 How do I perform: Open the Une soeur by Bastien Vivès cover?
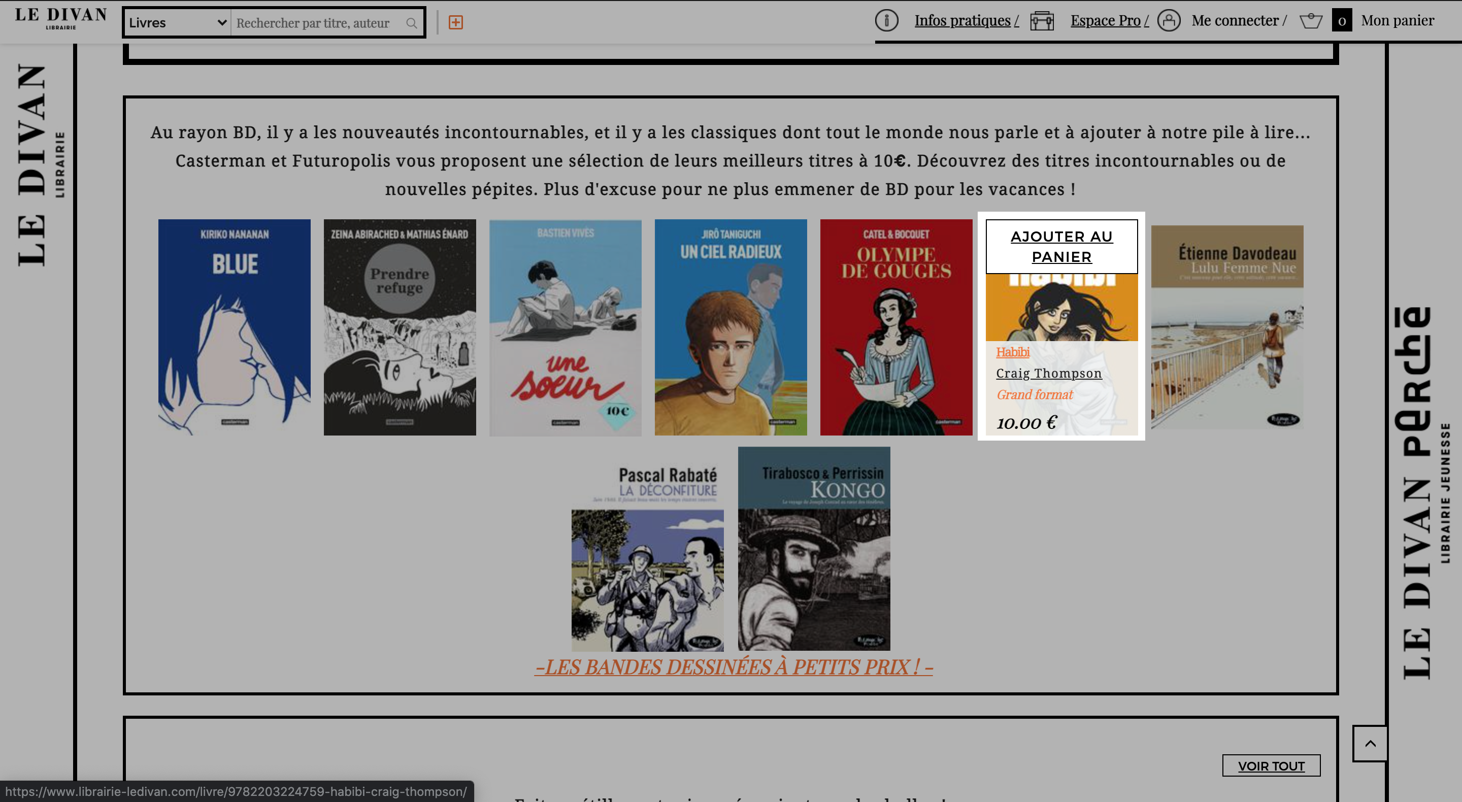566,327
